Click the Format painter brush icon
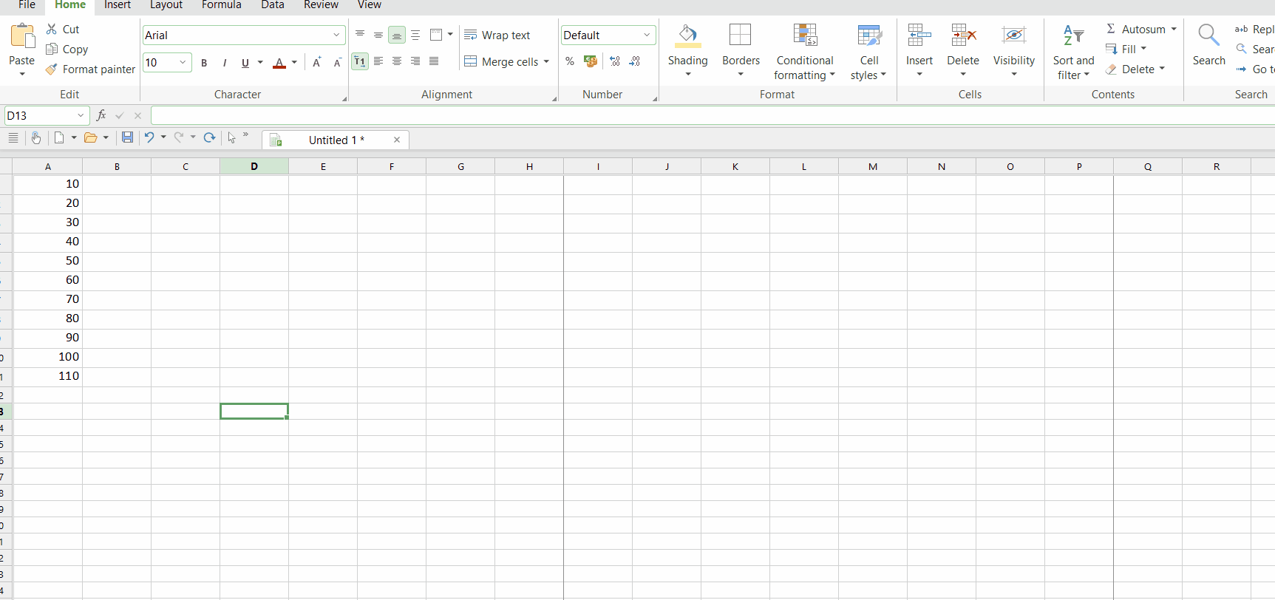 tap(52, 69)
